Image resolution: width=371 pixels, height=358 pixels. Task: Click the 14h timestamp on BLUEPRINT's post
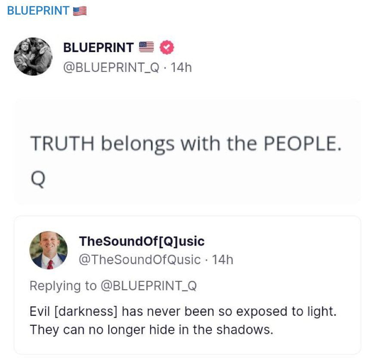tap(181, 68)
